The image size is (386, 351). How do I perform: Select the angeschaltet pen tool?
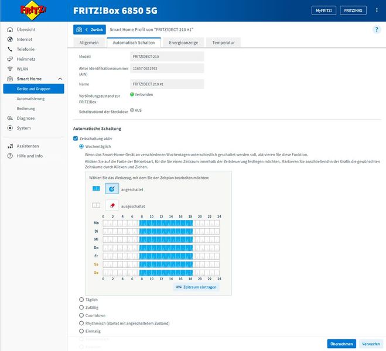click(112, 189)
